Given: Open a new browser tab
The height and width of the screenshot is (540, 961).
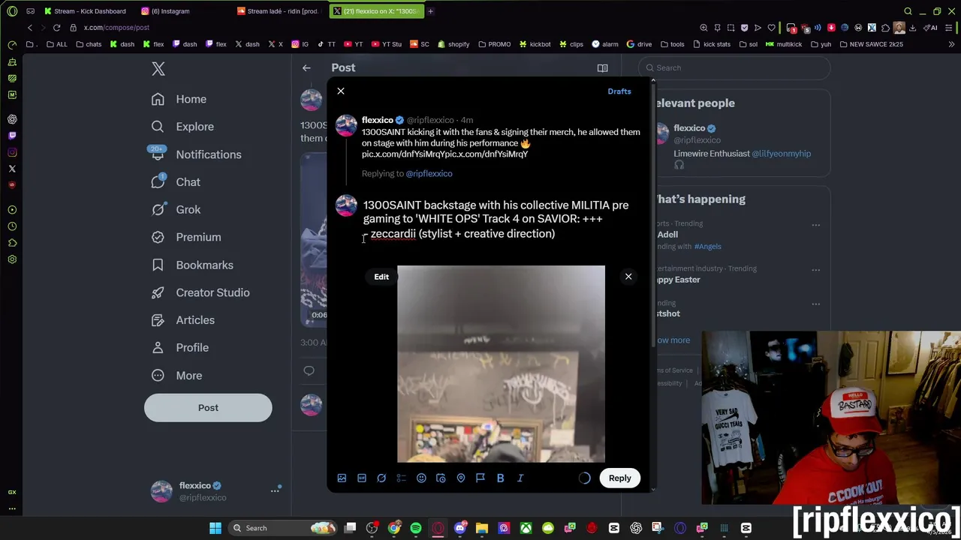Looking at the screenshot, I should pyautogui.click(x=430, y=11).
